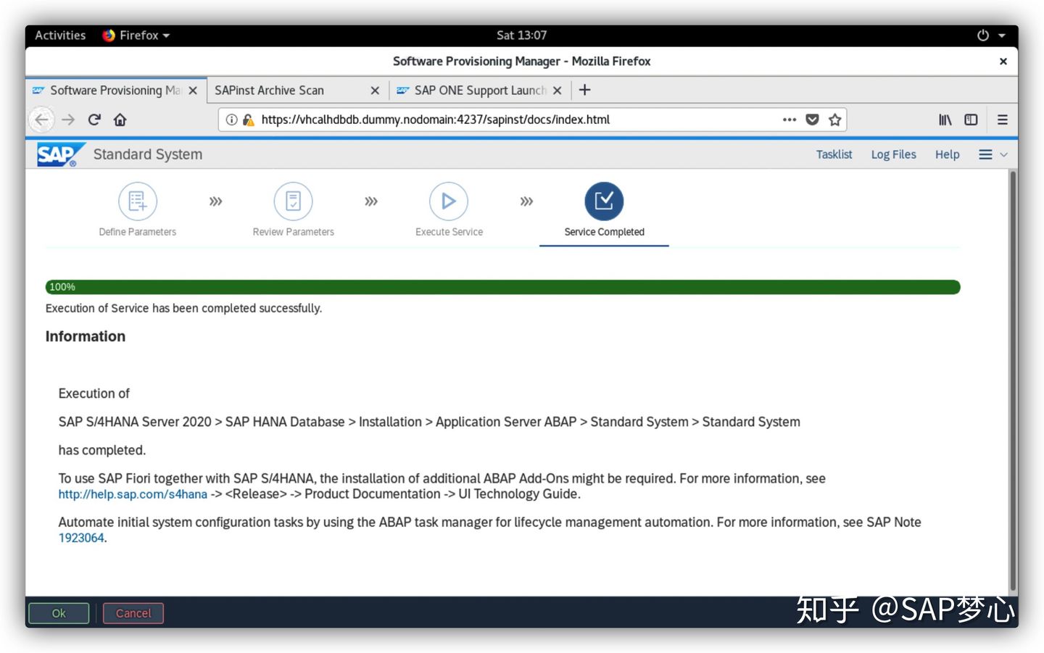Expand the Firefox application menu

click(x=136, y=35)
